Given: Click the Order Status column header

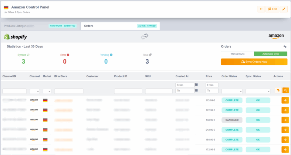Looking at the screenshot, I should point(229,76).
